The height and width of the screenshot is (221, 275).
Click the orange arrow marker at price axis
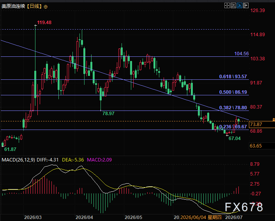(273, 119)
